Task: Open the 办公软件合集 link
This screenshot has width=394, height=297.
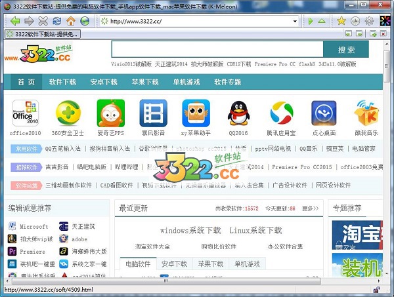Action: 286,247
